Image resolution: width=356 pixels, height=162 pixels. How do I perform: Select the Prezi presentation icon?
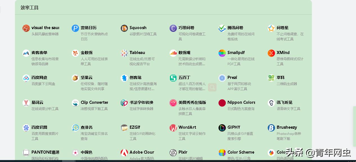(222, 78)
